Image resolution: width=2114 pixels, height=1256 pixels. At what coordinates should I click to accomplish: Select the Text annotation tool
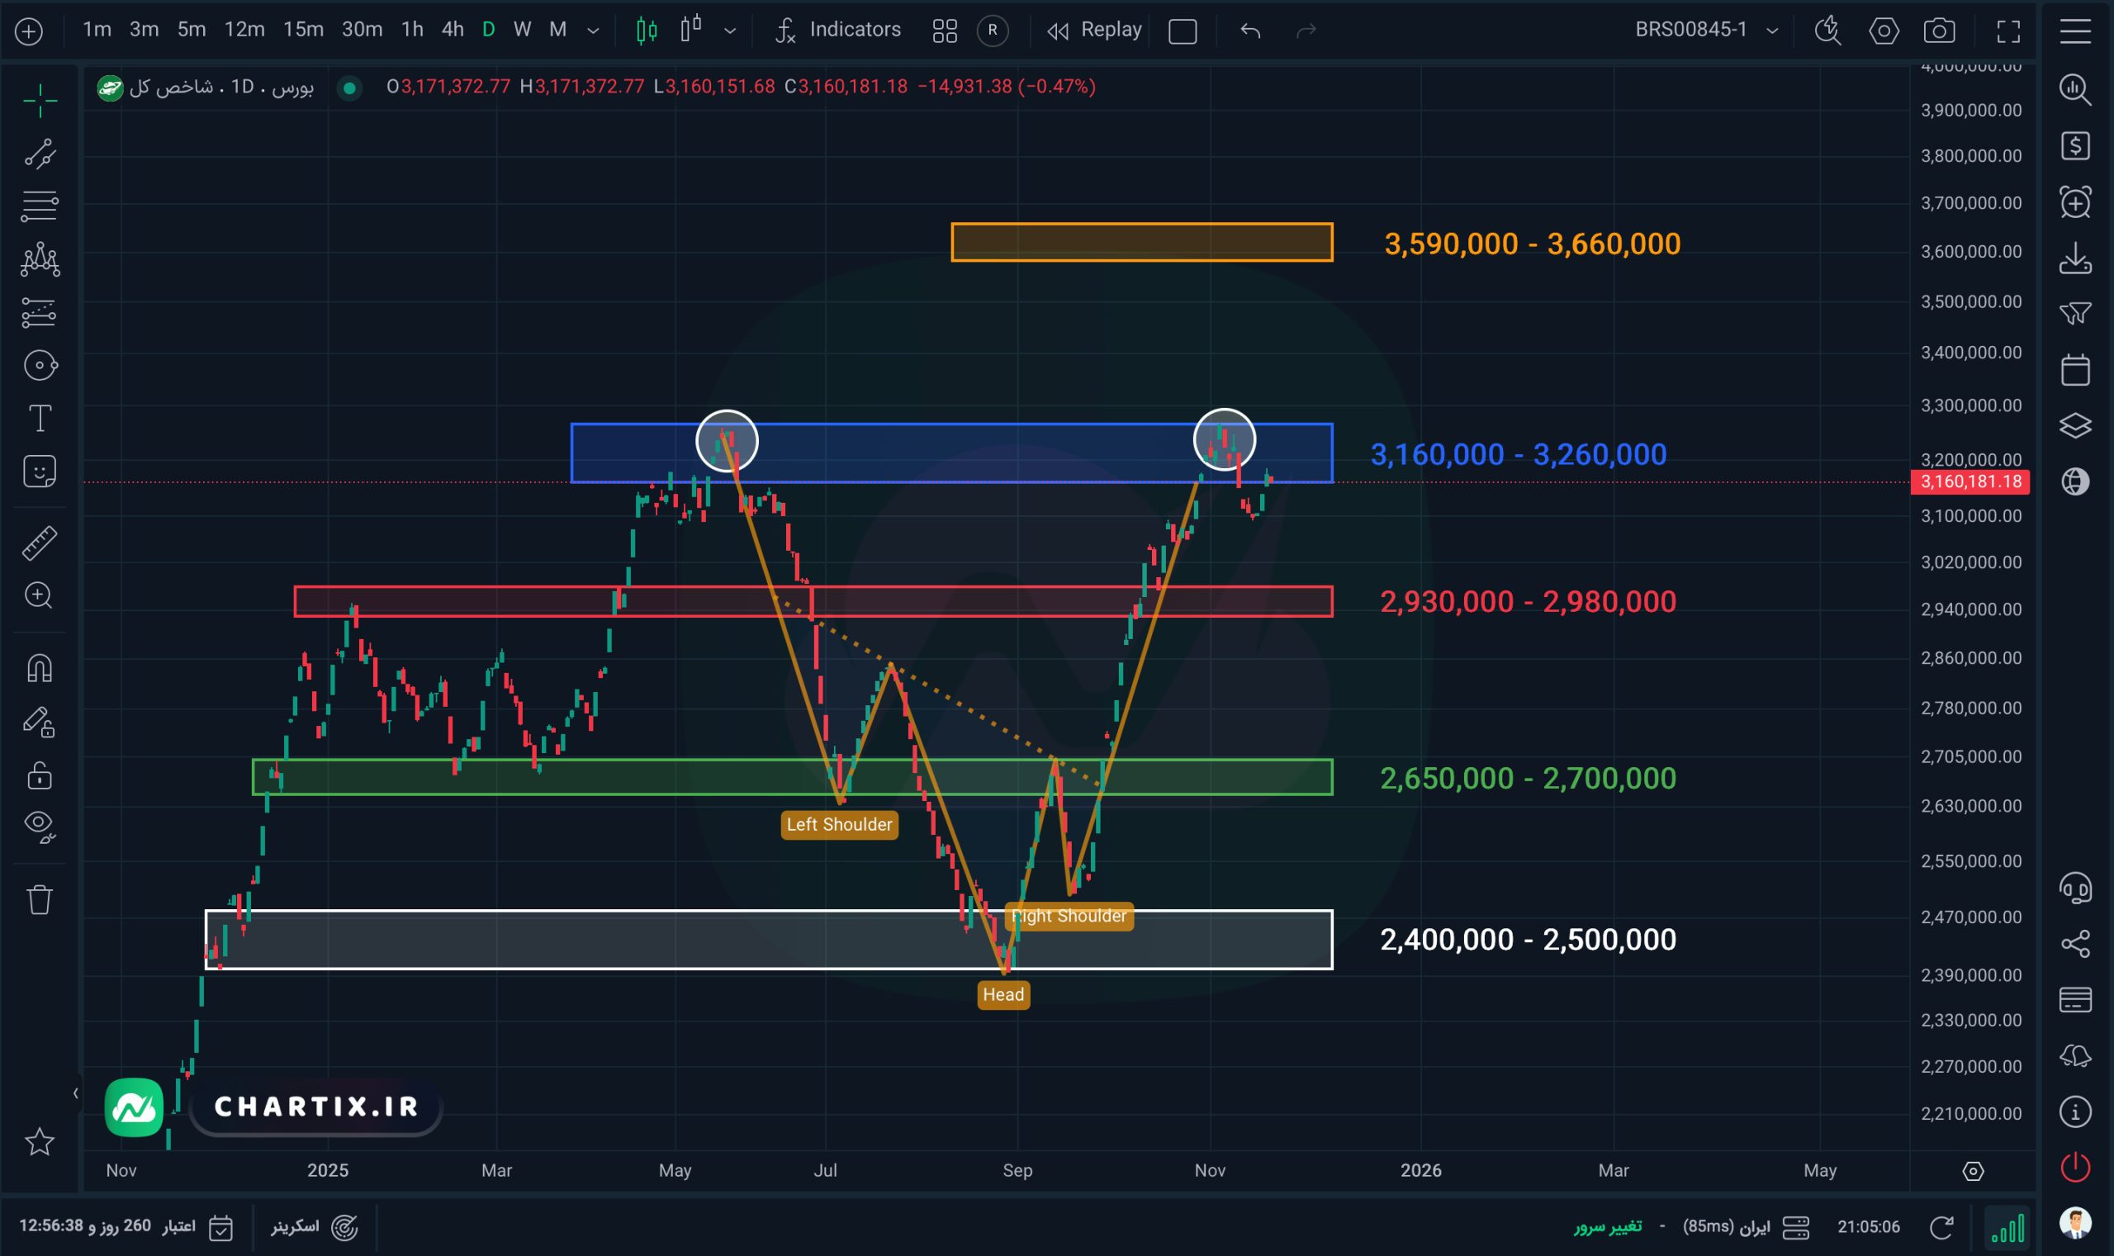pyautogui.click(x=39, y=418)
